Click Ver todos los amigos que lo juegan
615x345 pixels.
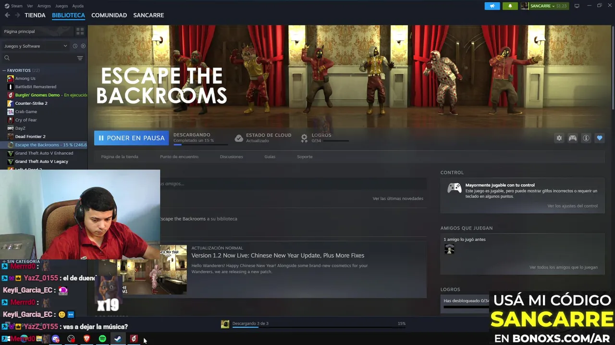(x=564, y=267)
